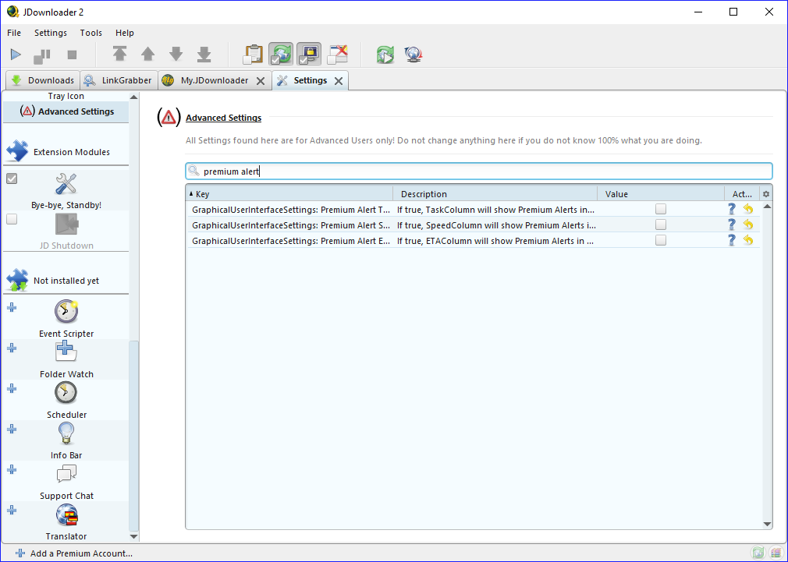Image resolution: width=788 pixels, height=562 pixels.
Task: Pause downloads using toolbar pause icon
Action: 42,55
